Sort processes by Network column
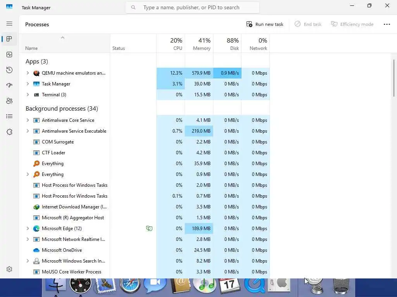 pyautogui.click(x=256, y=43)
